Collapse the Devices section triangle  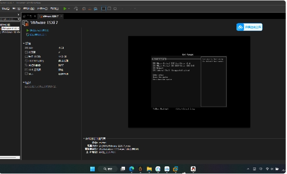[23, 43]
